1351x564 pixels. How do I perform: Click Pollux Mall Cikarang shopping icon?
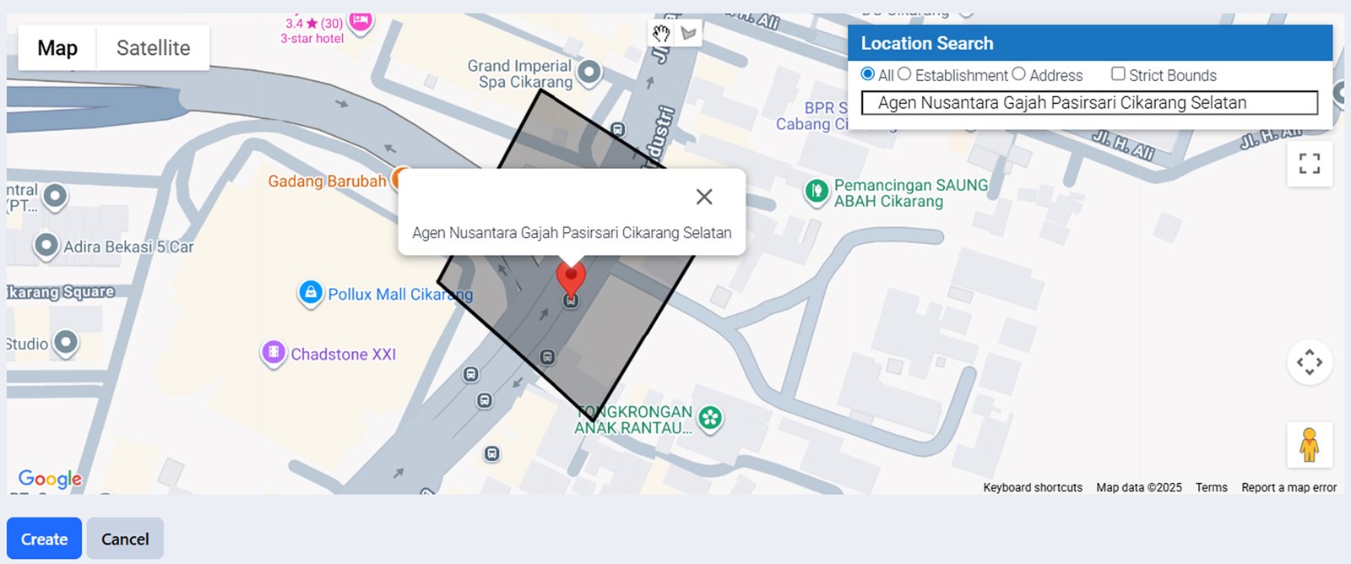(x=310, y=290)
